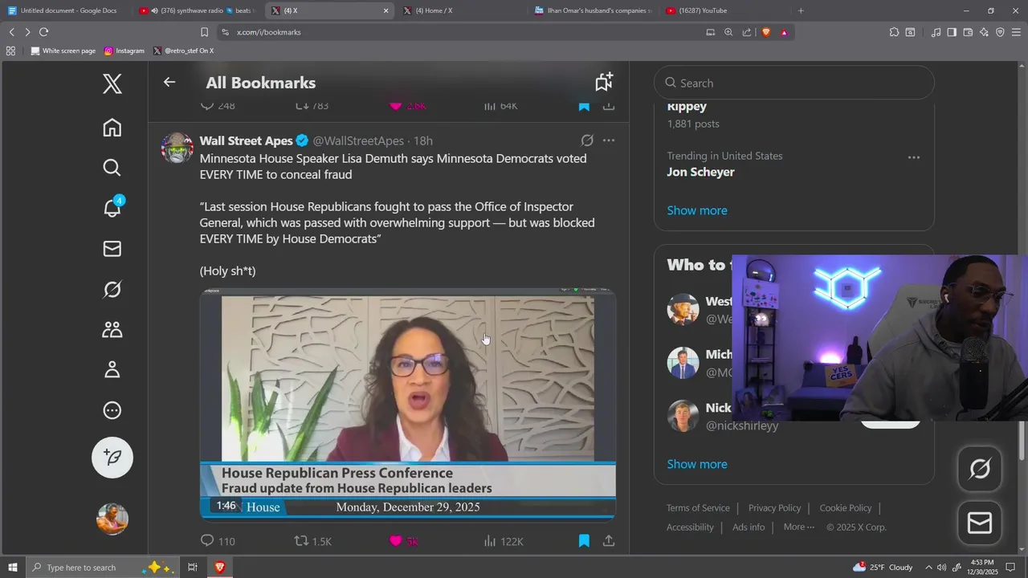Close the active (4) X tab
The width and height of the screenshot is (1028, 578).
(385, 10)
